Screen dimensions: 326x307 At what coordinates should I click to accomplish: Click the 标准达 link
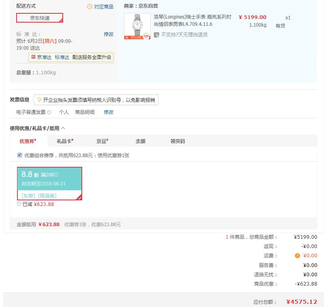pos(62,57)
